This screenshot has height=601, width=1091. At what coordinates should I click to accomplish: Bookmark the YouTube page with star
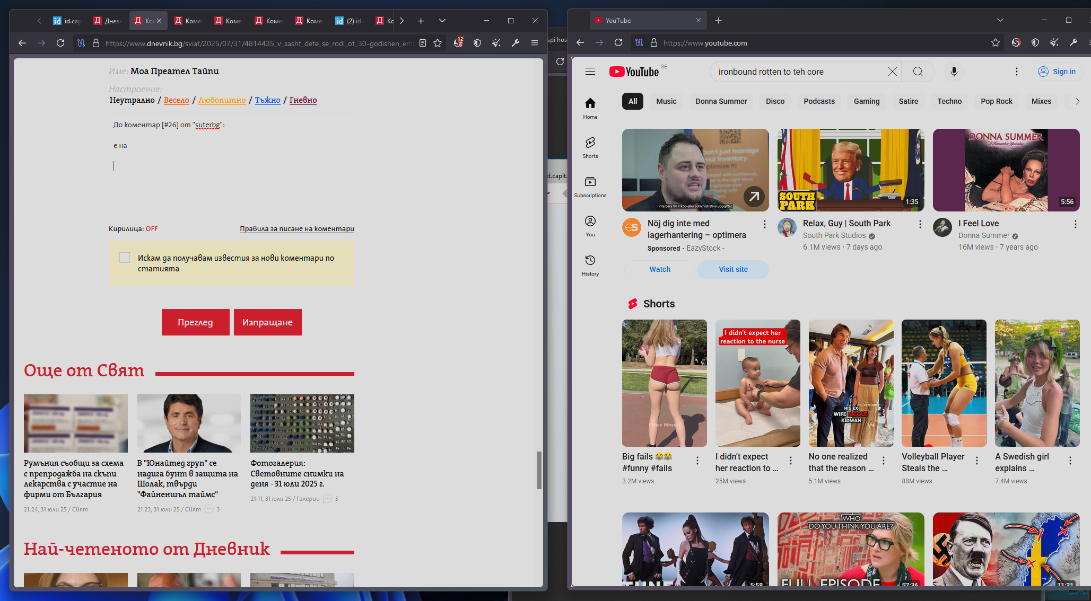coord(996,43)
